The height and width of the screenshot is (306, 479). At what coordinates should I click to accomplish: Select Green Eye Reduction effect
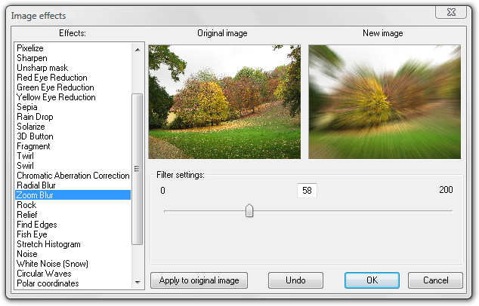[73, 87]
